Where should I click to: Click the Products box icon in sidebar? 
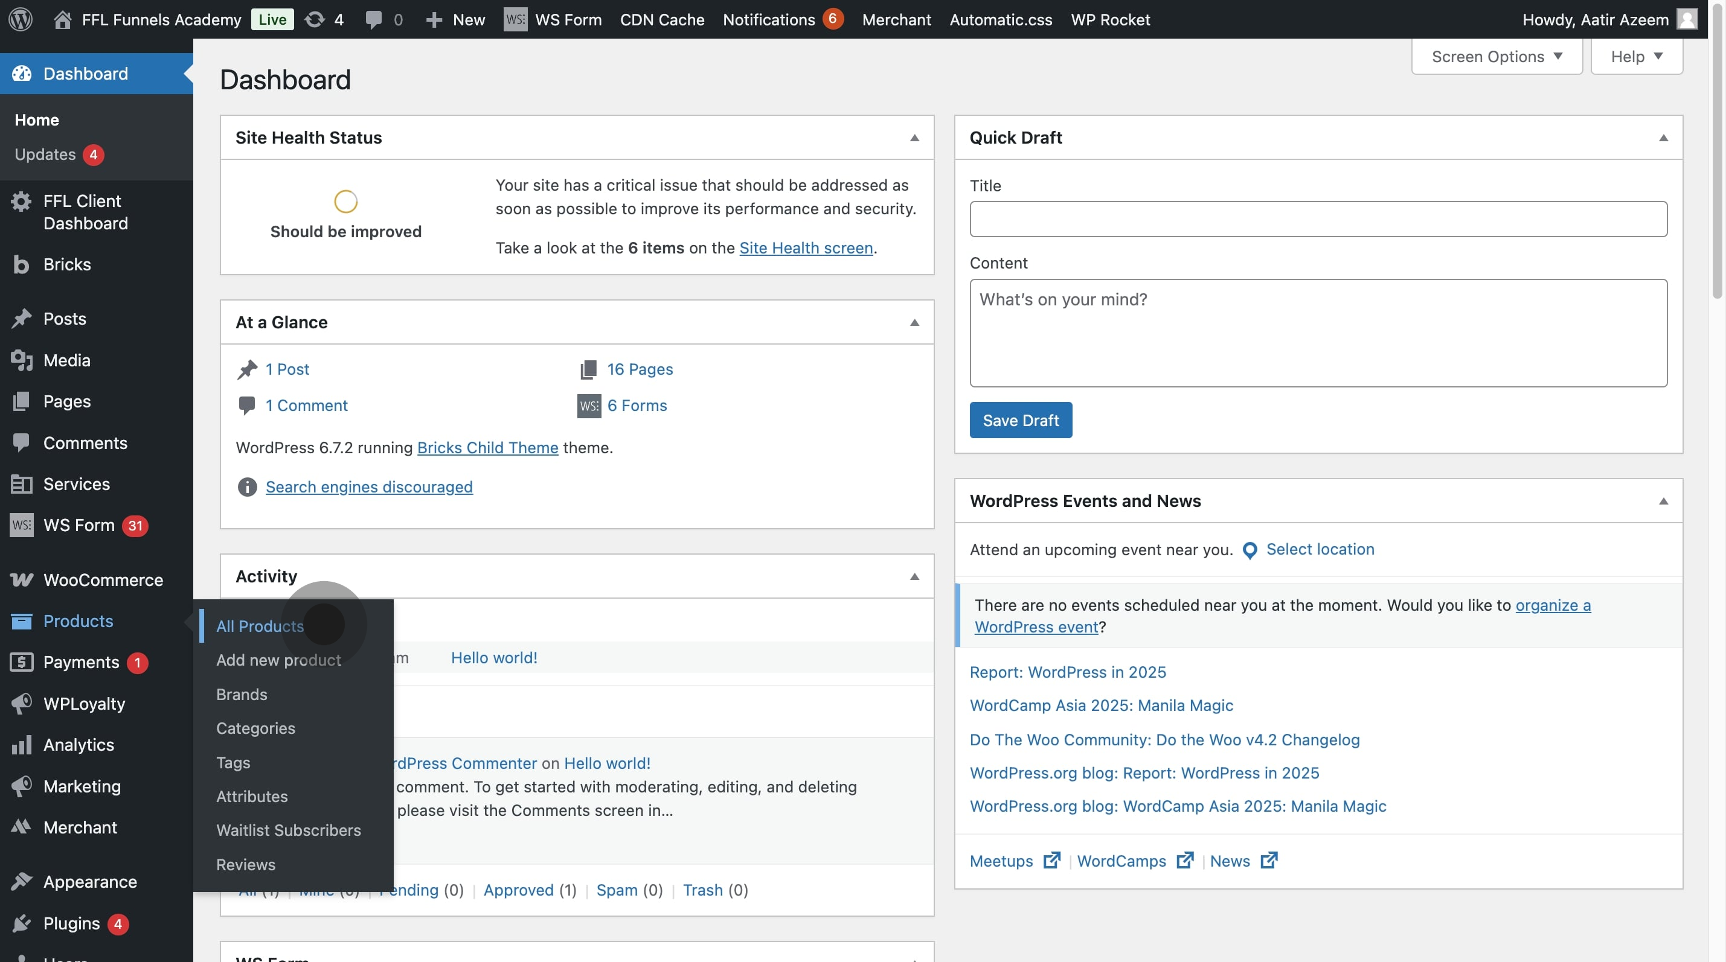[22, 620]
